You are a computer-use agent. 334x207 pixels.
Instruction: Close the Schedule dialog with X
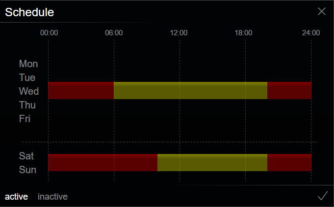[x=322, y=12]
